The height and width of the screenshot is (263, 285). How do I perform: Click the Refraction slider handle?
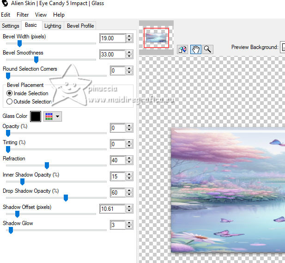[47, 165]
